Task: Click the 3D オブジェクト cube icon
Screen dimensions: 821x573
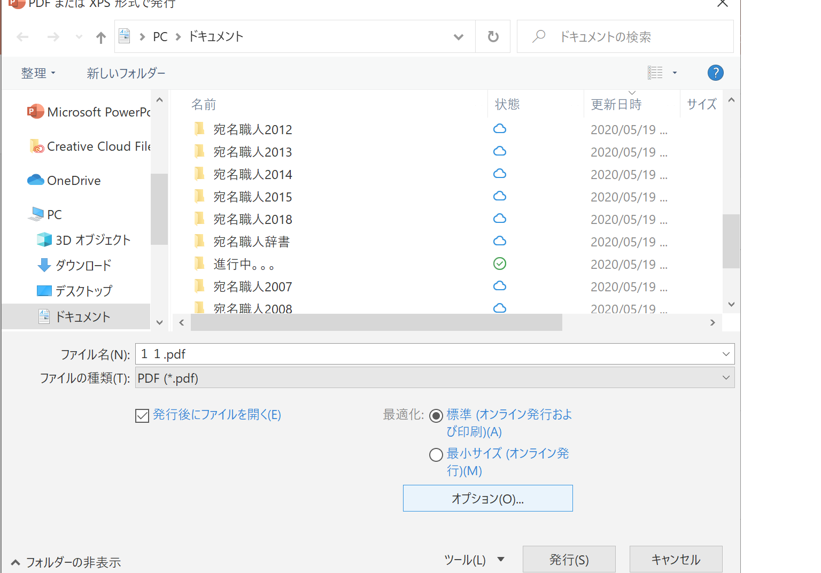Action: tap(44, 240)
